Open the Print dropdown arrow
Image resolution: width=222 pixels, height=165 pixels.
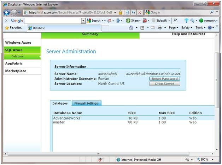tap(165, 28)
